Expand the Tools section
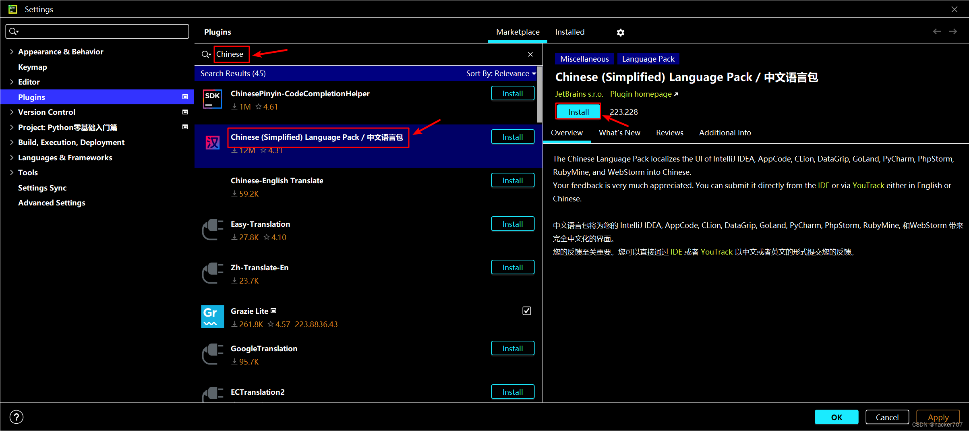 click(12, 172)
